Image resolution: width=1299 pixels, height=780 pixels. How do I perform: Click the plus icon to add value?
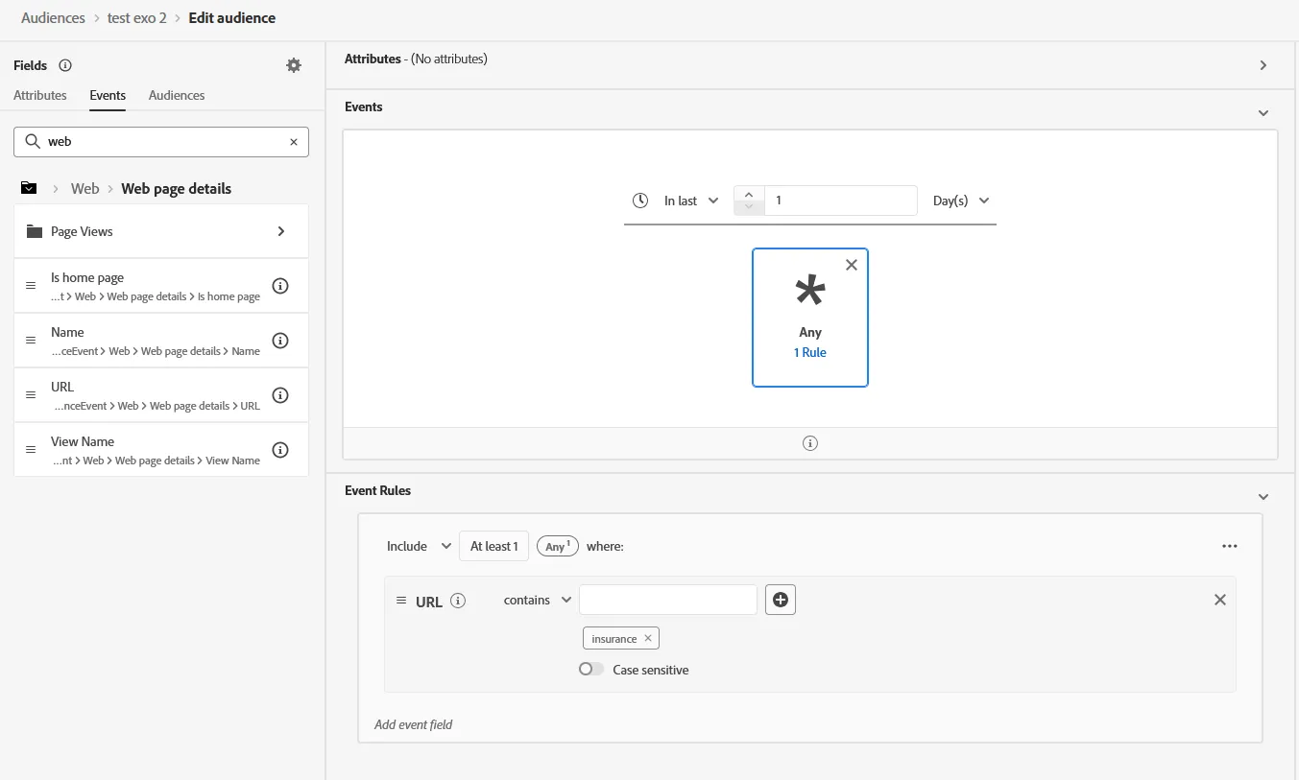point(781,600)
